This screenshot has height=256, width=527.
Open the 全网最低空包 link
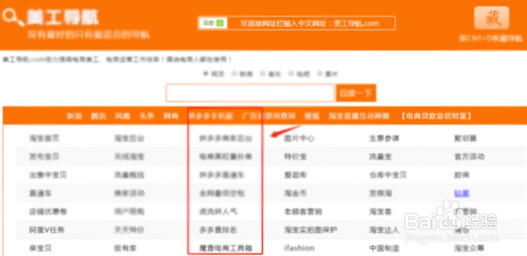click(x=222, y=193)
